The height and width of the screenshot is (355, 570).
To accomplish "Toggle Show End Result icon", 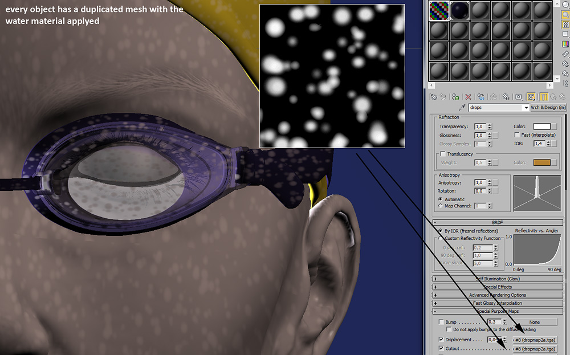I will pyautogui.click(x=544, y=97).
